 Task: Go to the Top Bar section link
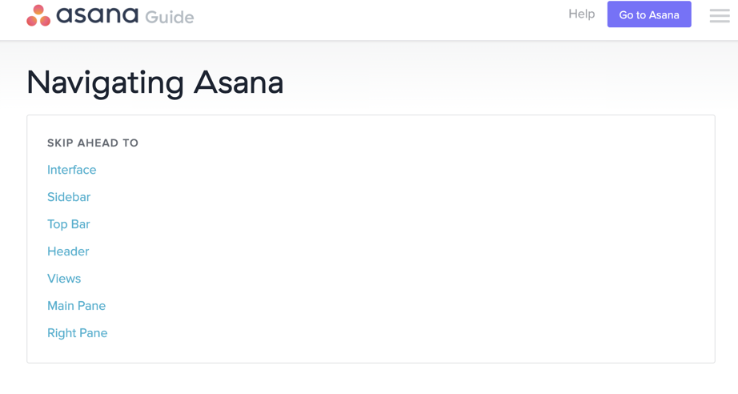pos(68,224)
